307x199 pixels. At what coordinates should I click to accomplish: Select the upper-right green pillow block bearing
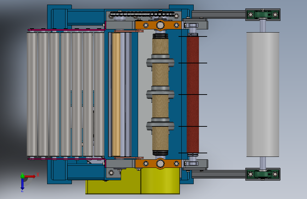pos(263,15)
